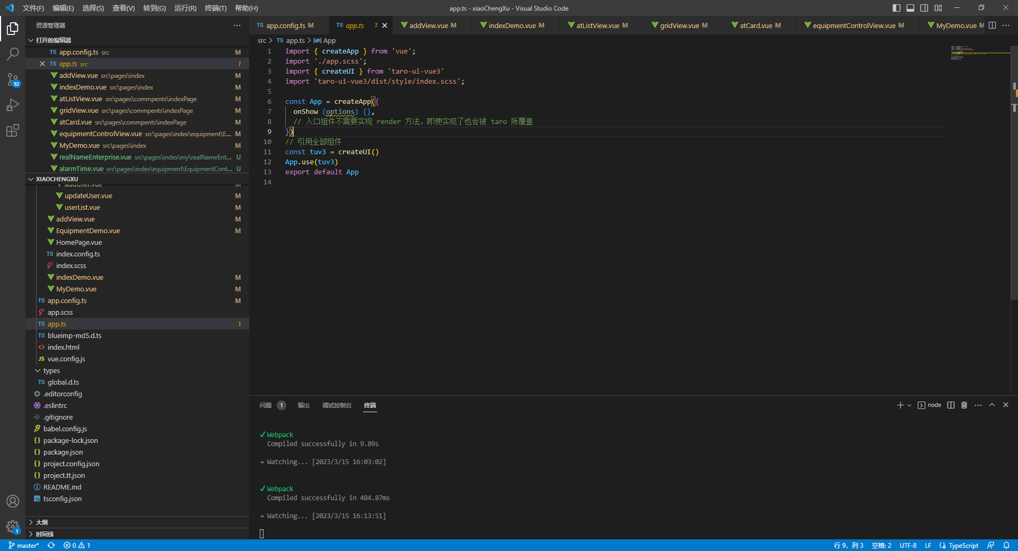Viewport: 1018px width, 551px height.
Task: Switch to the gridView.vue tab
Action: coord(681,25)
